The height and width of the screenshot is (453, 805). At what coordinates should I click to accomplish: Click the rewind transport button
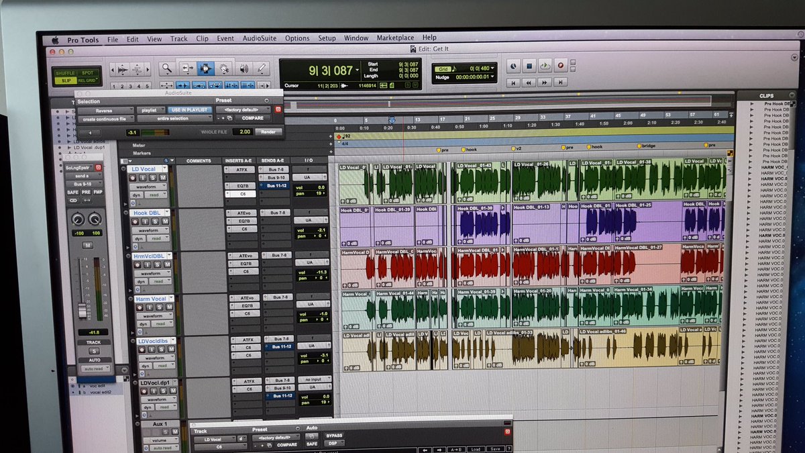pyautogui.click(x=529, y=83)
